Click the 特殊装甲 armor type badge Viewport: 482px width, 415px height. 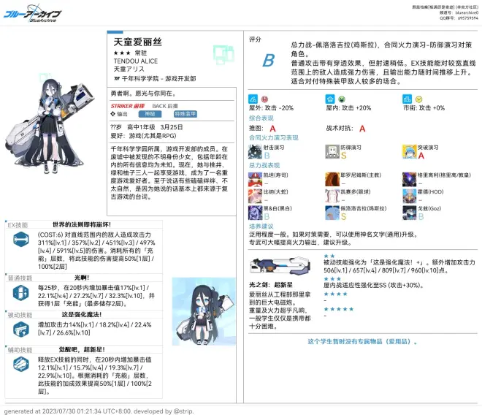[x=185, y=114]
